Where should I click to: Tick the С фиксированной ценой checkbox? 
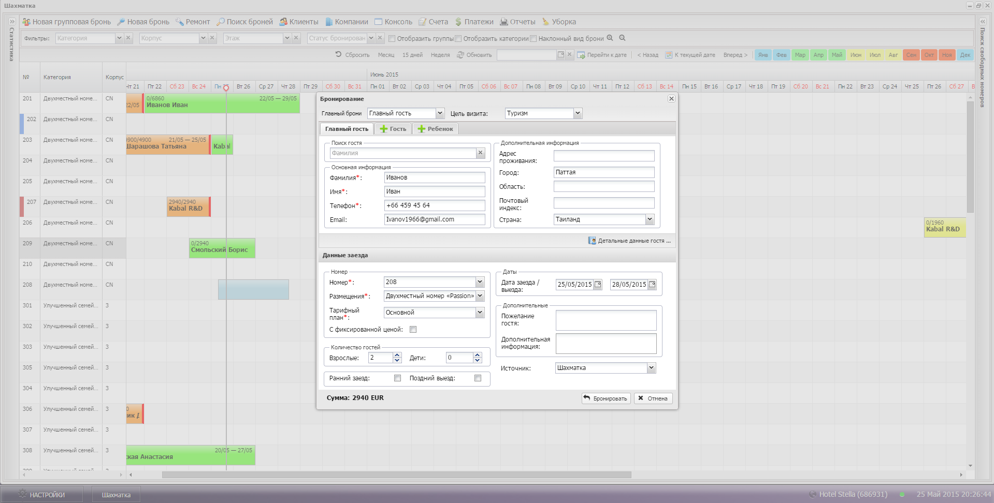click(x=413, y=329)
